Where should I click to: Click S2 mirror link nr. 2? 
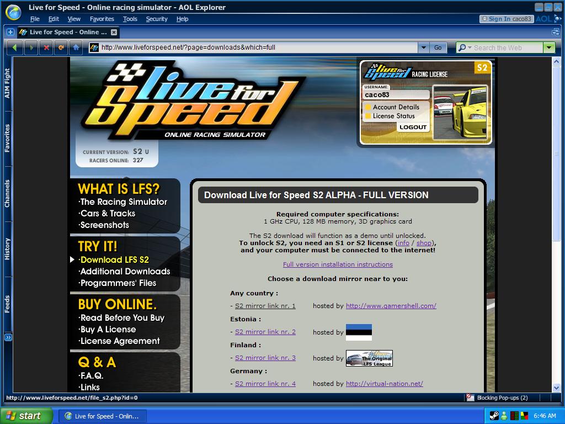coord(265,332)
